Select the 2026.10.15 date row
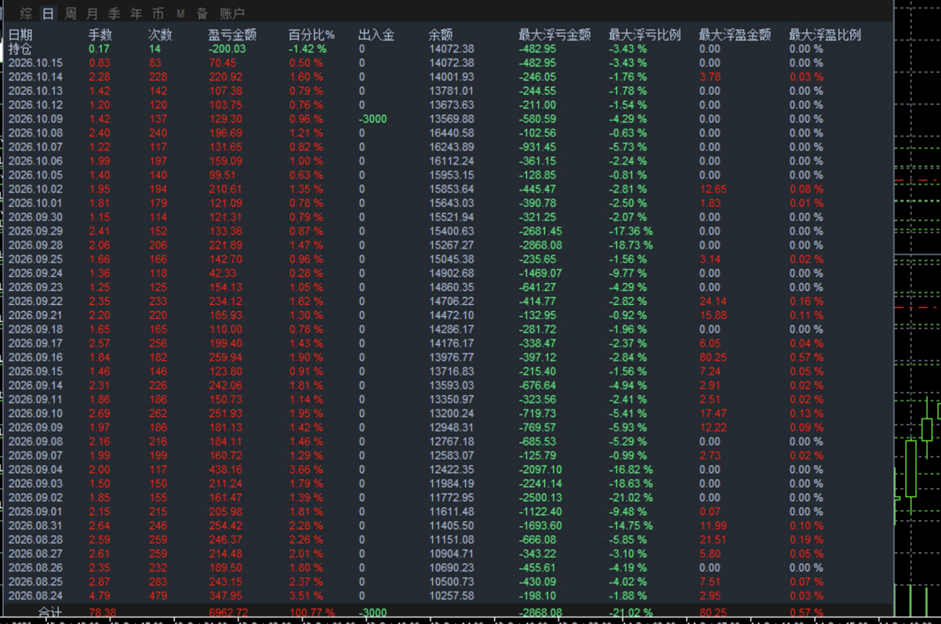Screen dimensions: 941x624 click(x=35, y=63)
